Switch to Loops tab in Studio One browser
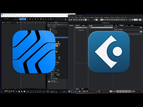The image size is (143, 107). click(x=59, y=23)
